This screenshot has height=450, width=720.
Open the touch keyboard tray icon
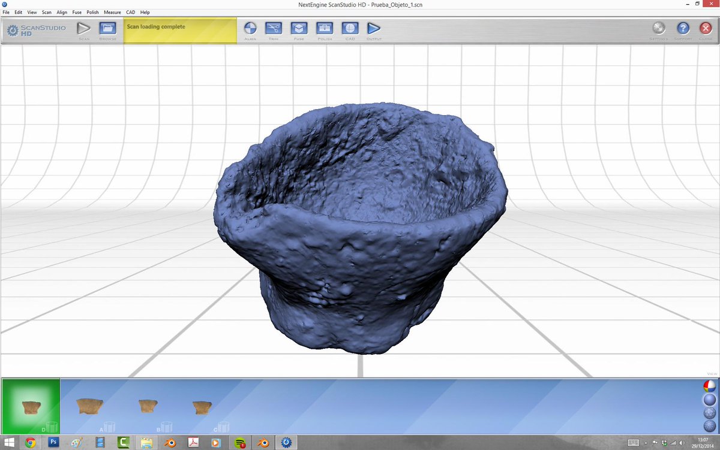634,443
